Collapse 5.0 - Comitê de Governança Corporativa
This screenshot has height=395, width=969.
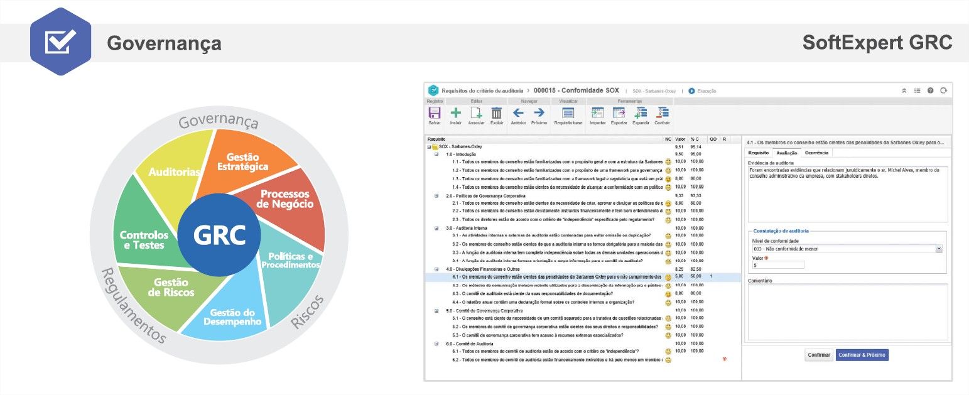[x=436, y=310]
